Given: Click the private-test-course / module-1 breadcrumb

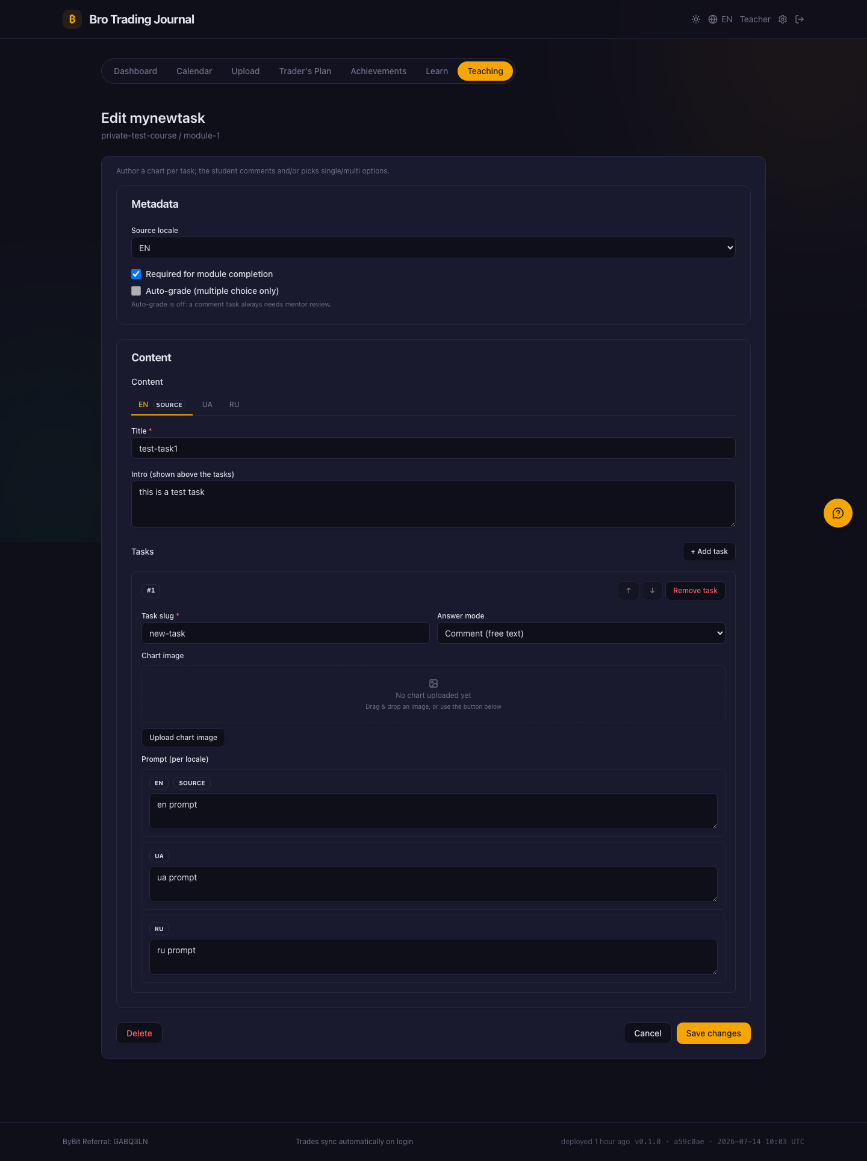Looking at the screenshot, I should tap(161, 135).
